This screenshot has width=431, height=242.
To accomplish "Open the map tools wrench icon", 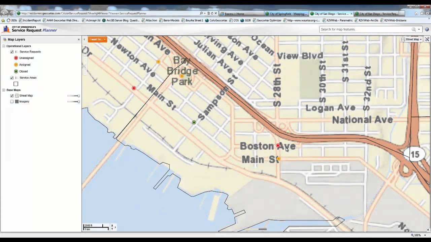I will coord(427,39).
